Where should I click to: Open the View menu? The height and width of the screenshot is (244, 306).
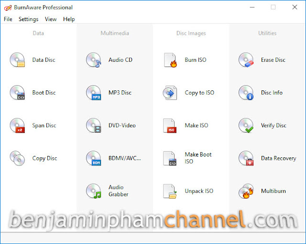[51, 19]
